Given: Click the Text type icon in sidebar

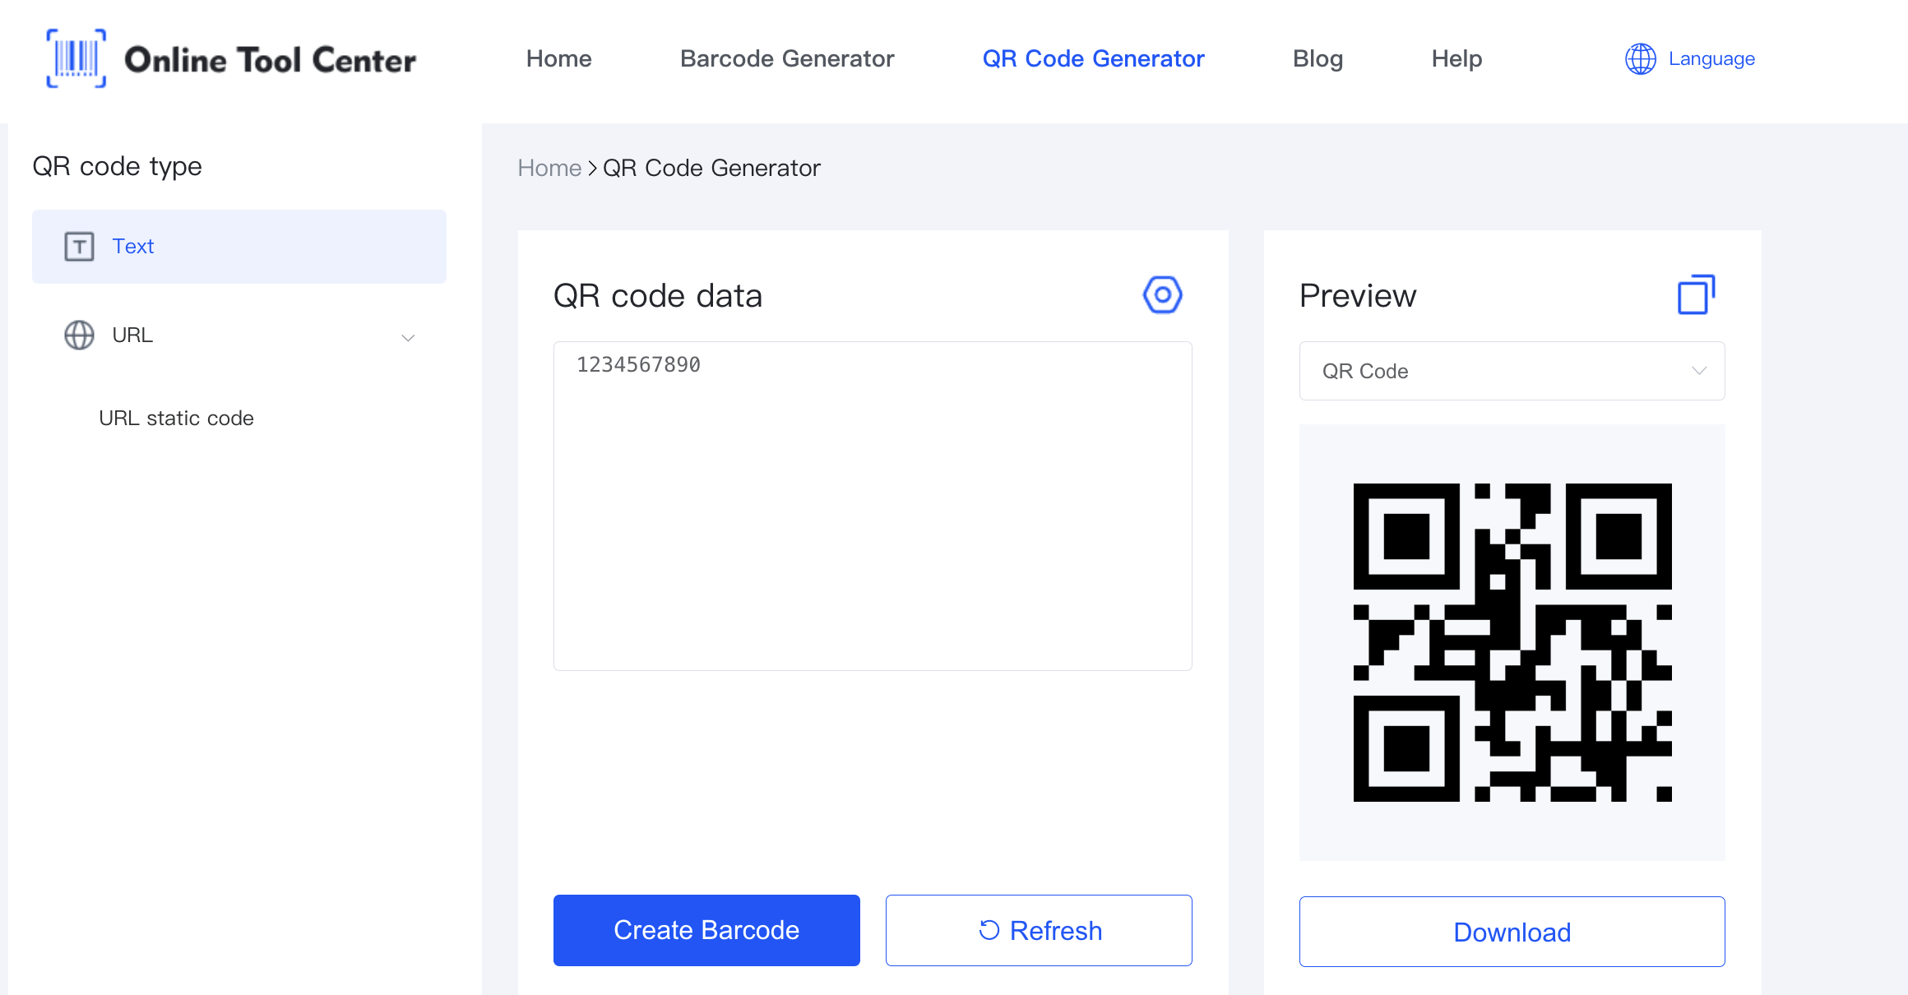Looking at the screenshot, I should click(x=78, y=246).
